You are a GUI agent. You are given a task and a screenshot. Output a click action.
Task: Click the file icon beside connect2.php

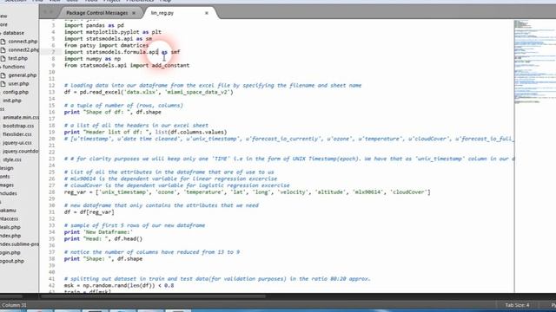pos(3,50)
